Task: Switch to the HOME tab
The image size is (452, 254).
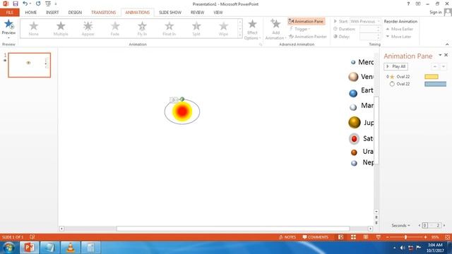Action: [31, 13]
